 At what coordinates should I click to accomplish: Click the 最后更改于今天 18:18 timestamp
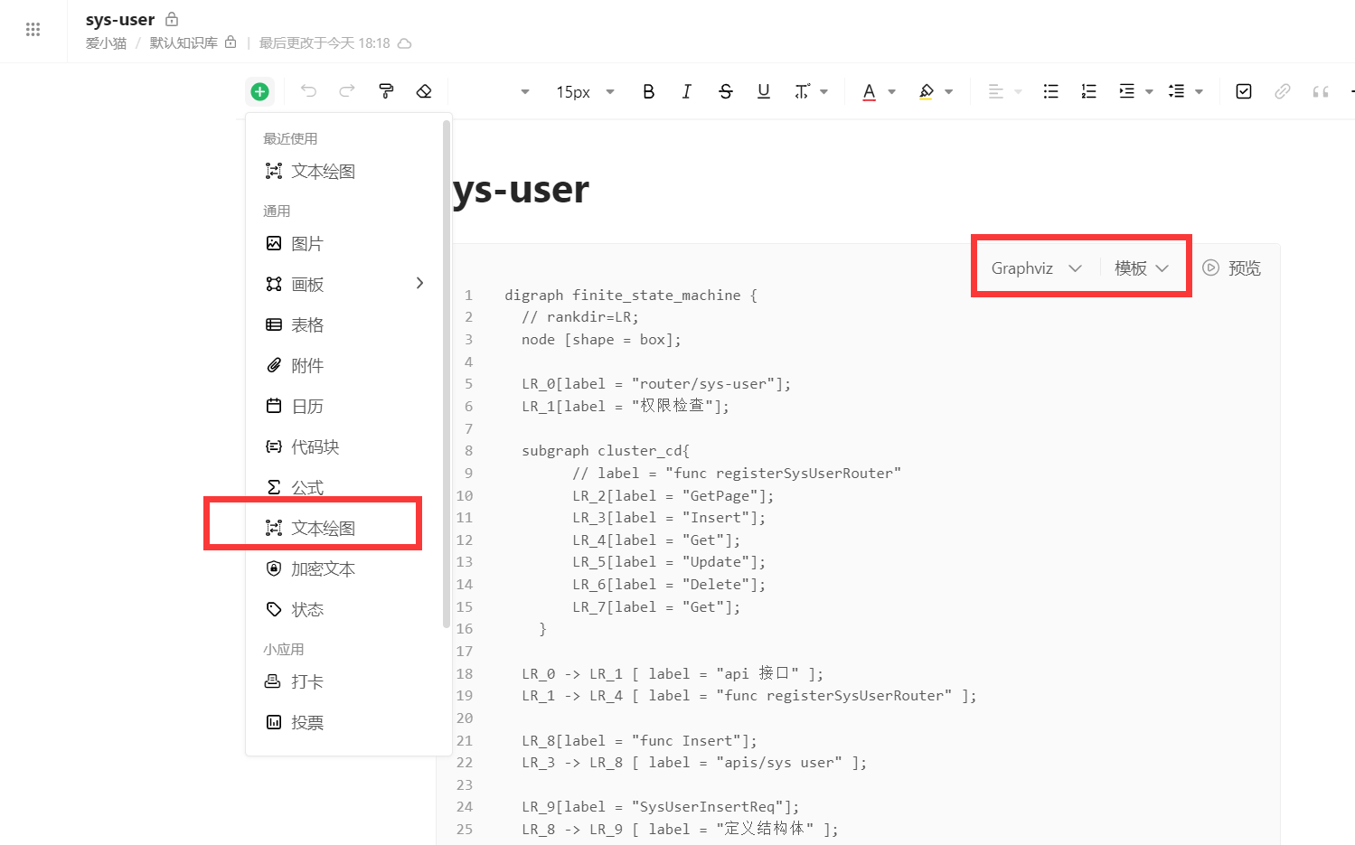(x=325, y=42)
